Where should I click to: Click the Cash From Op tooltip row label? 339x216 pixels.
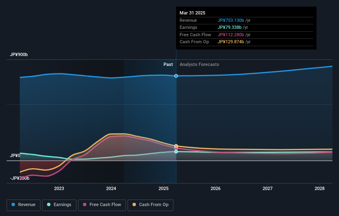(194, 42)
